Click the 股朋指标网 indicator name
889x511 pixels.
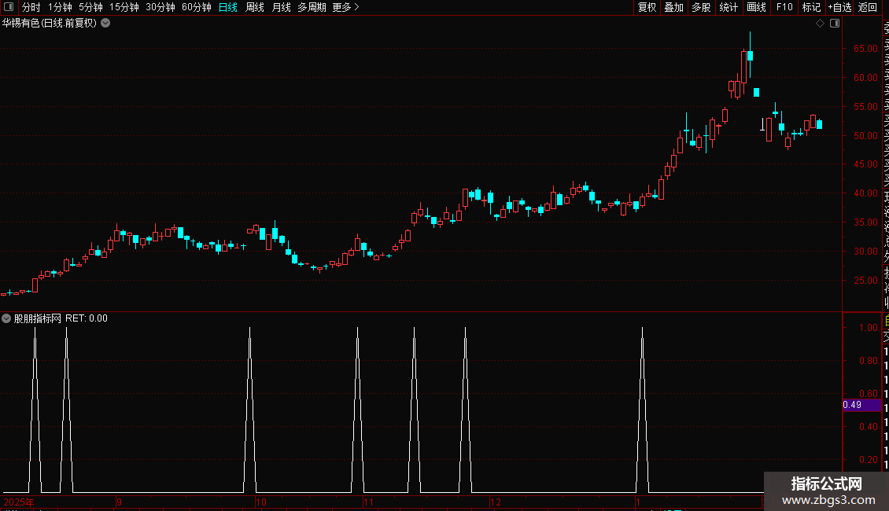[x=38, y=318]
